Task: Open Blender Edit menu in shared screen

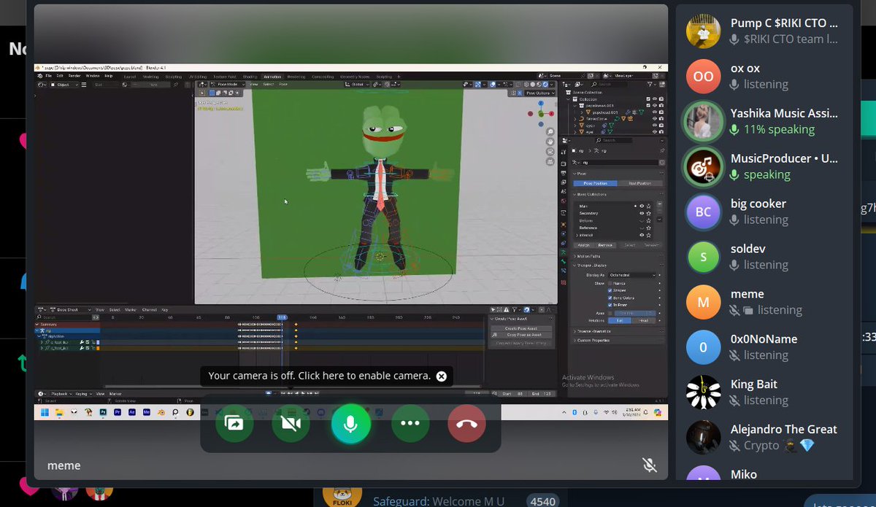Action: (61, 76)
